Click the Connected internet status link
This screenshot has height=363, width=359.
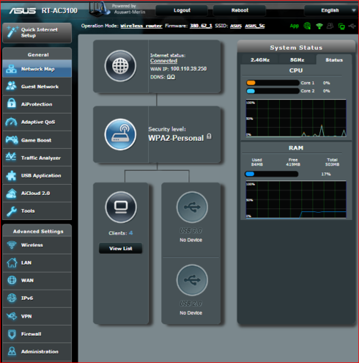(x=163, y=61)
